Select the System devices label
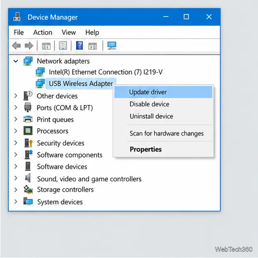258x258 pixels. coord(60,202)
